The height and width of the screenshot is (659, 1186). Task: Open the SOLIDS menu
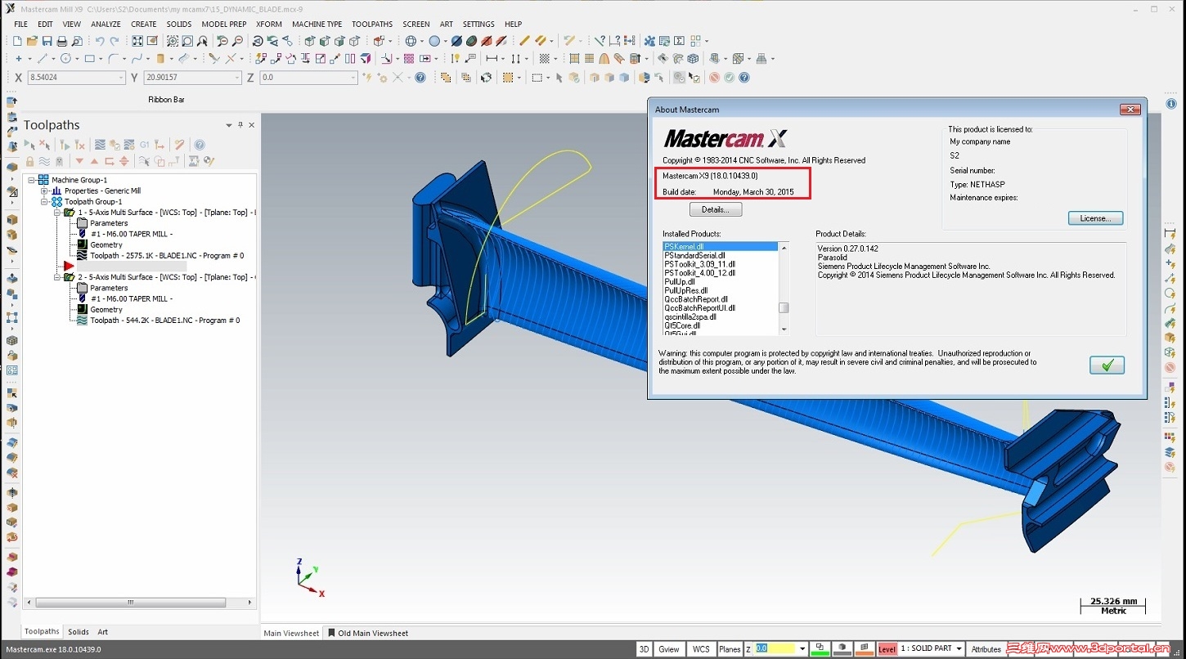tap(179, 25)
